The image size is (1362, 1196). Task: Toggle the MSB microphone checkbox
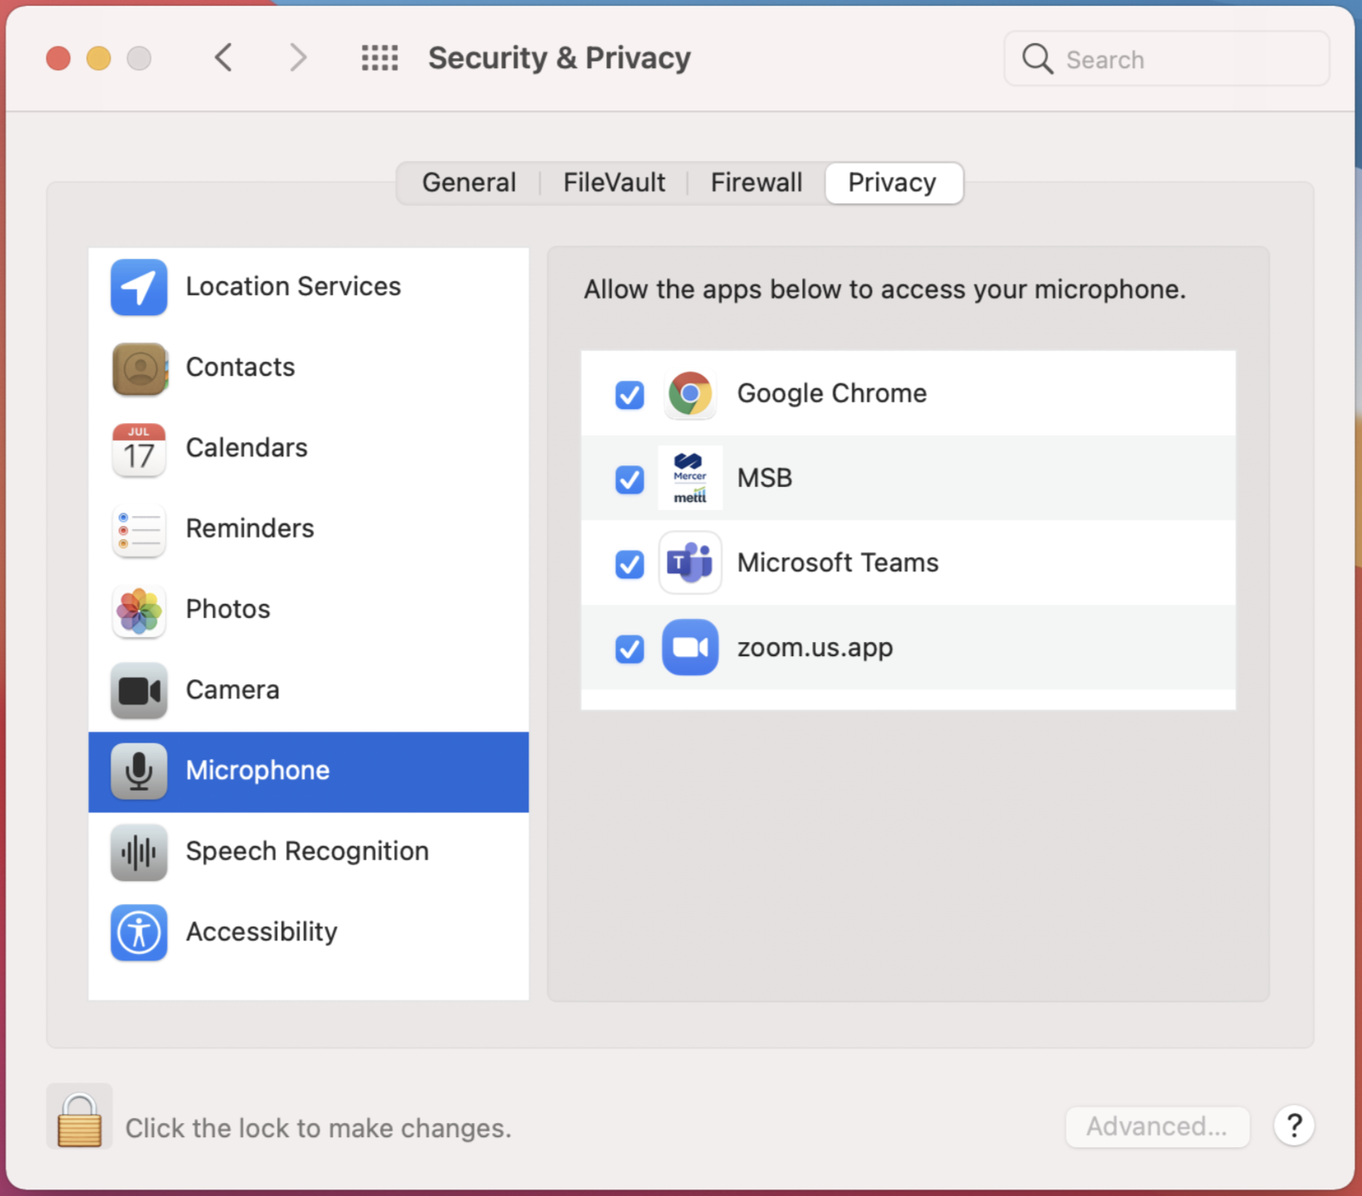630,479
